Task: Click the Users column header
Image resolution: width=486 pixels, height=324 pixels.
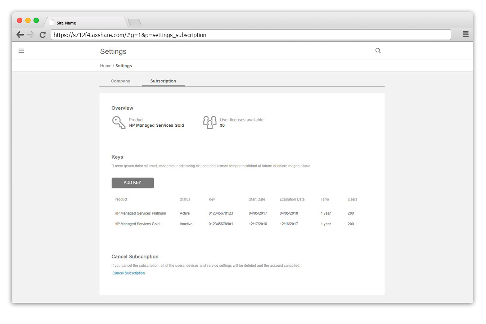Action: (x=352, y=199)
